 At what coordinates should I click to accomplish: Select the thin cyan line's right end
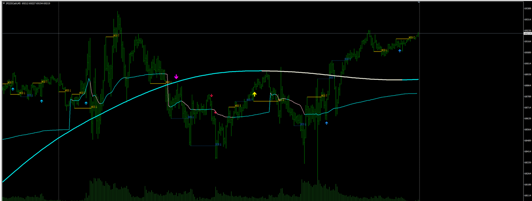(x=416, y=93)
